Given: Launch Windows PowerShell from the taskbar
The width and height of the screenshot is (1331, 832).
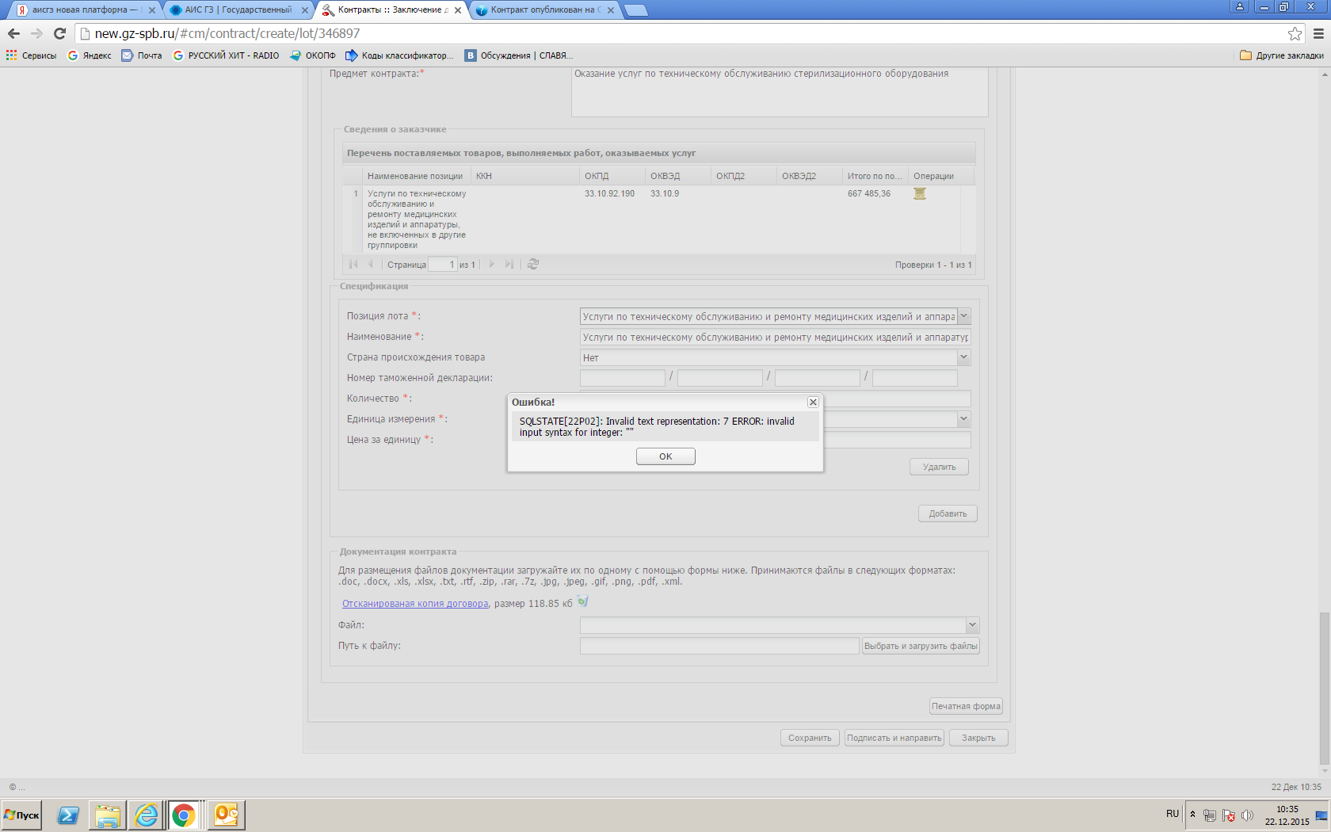Looking at the screenshot, I should (68, 815).
